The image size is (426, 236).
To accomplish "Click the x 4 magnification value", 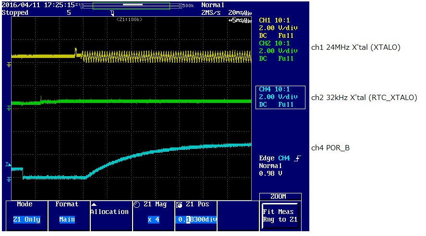I will tap(154, 220).
